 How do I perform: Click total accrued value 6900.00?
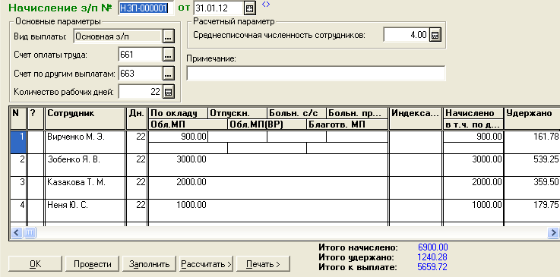(432, 247)
